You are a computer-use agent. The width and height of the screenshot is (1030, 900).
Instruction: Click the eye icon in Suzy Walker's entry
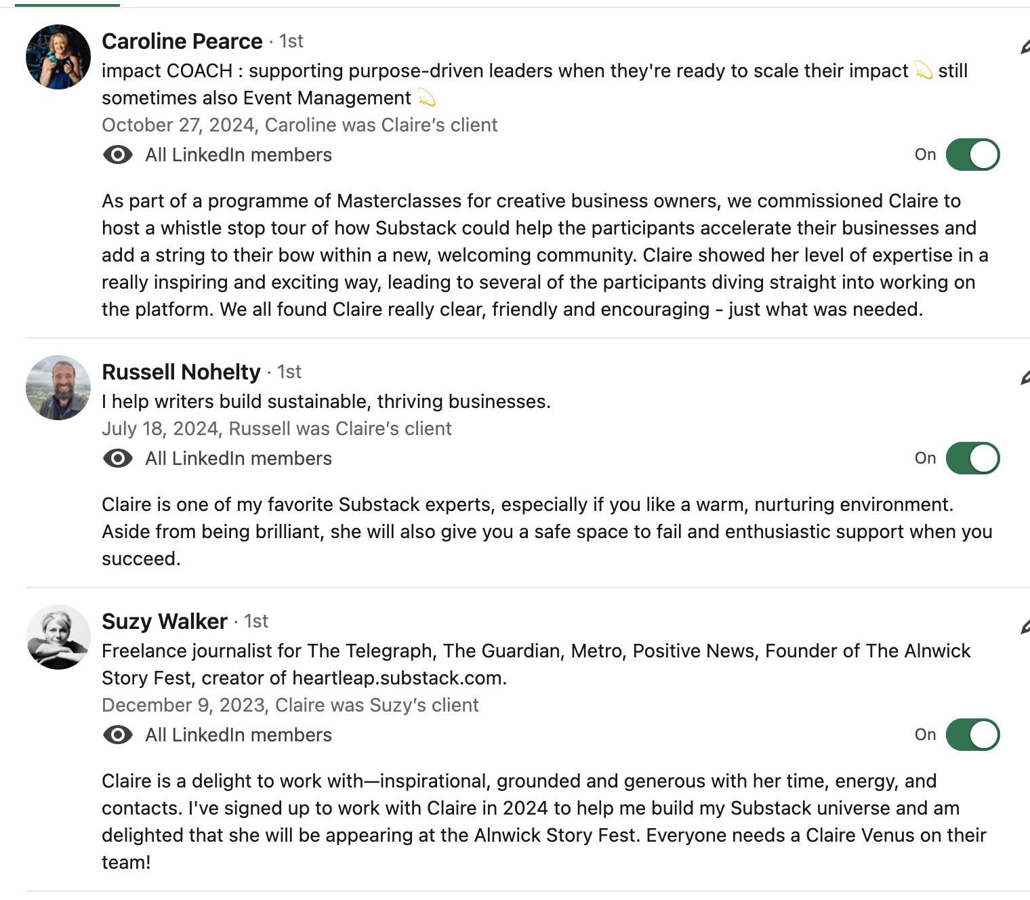coord(118,735)
